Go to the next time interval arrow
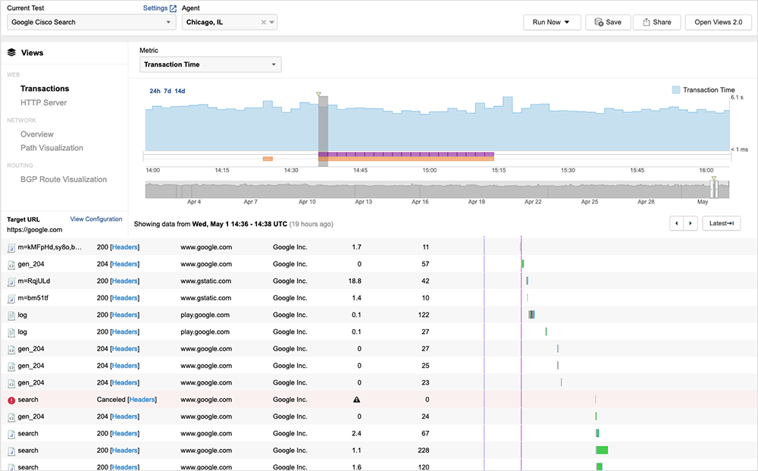The width and height of the screenshot is (758, 471). [x=690, y=223]
